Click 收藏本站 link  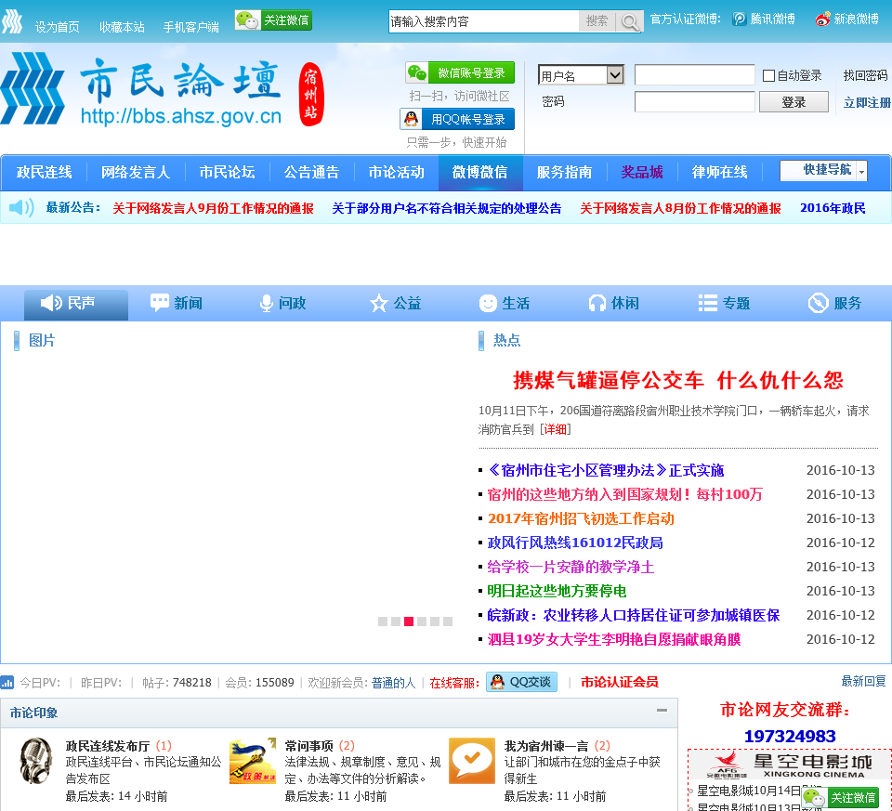pos(122,27)
